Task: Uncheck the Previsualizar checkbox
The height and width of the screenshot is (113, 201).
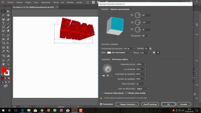Action: tap(101, 104)
